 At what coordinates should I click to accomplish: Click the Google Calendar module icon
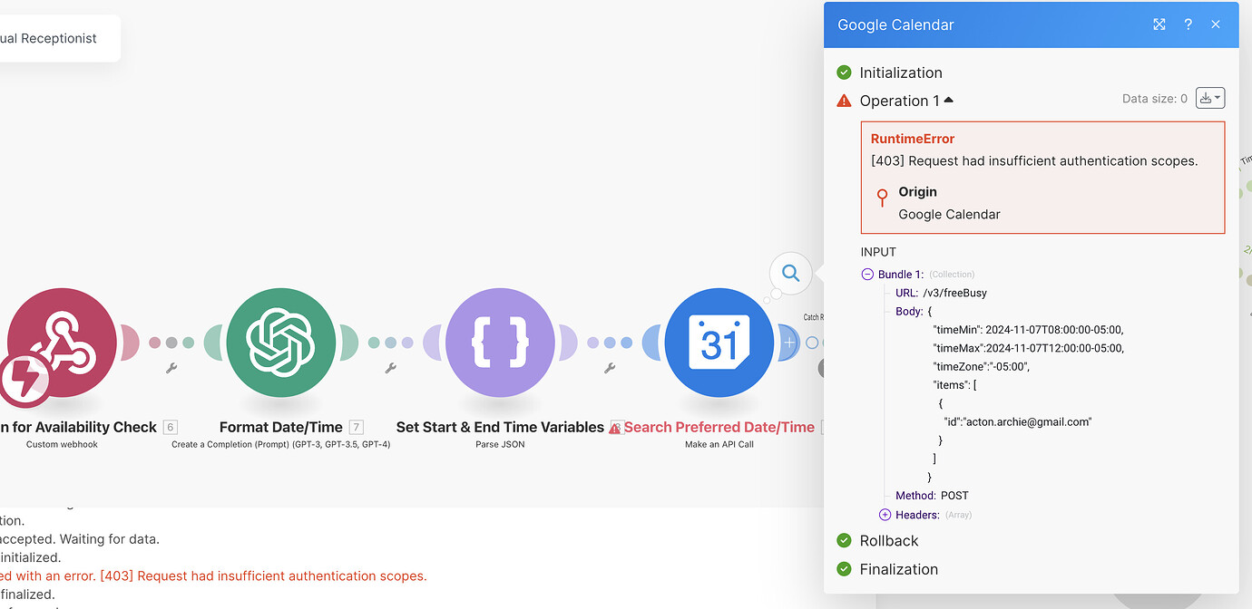coord(719,344)
